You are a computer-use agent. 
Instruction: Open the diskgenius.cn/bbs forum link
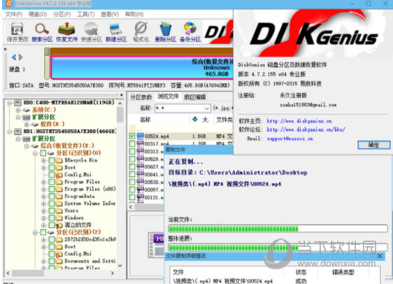[x=306, y=129]
